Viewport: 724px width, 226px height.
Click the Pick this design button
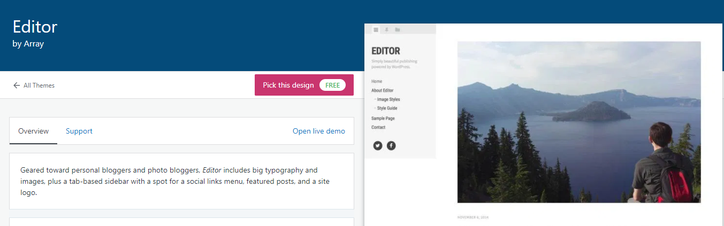pyautogui.click(x=304, y=85)
